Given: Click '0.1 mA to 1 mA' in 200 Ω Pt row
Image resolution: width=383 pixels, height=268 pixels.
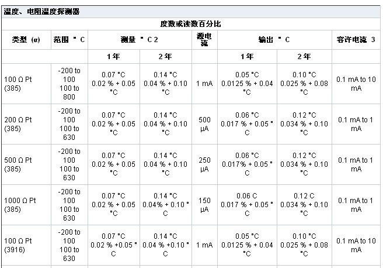Looking at the screenshot, I should point(356,124).
